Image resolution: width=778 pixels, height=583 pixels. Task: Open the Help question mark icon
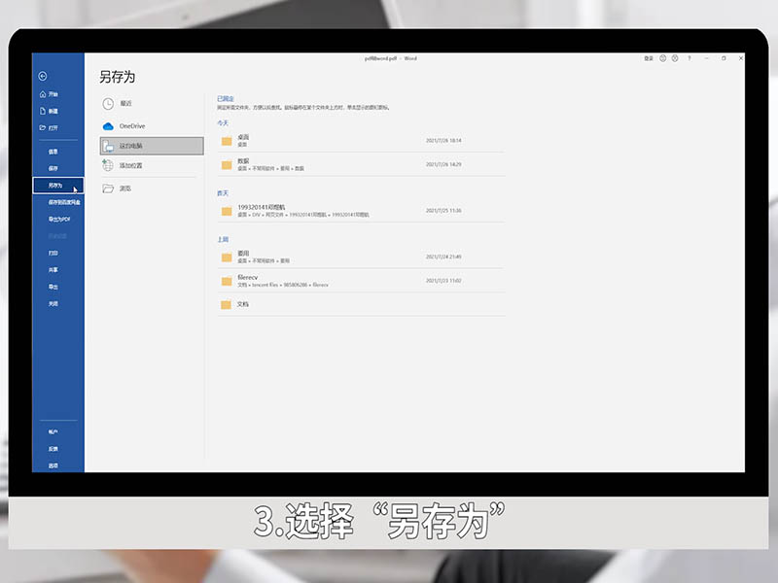(x=690, y=58)
